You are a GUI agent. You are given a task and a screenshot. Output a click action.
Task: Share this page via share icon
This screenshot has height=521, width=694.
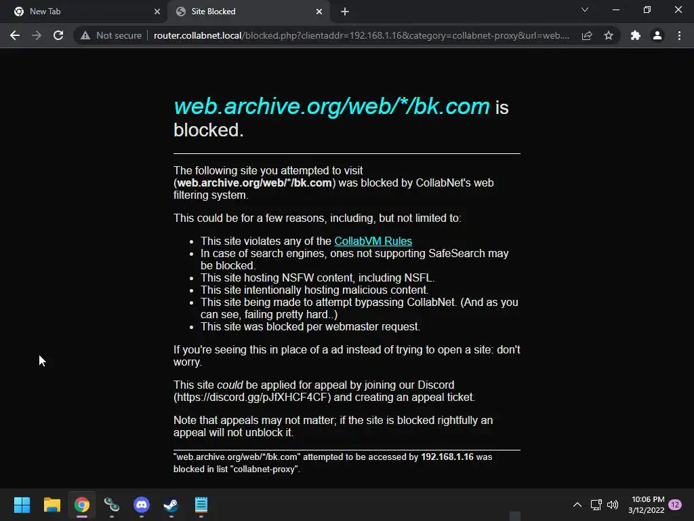pyautogui.click(x=587, y=35)
